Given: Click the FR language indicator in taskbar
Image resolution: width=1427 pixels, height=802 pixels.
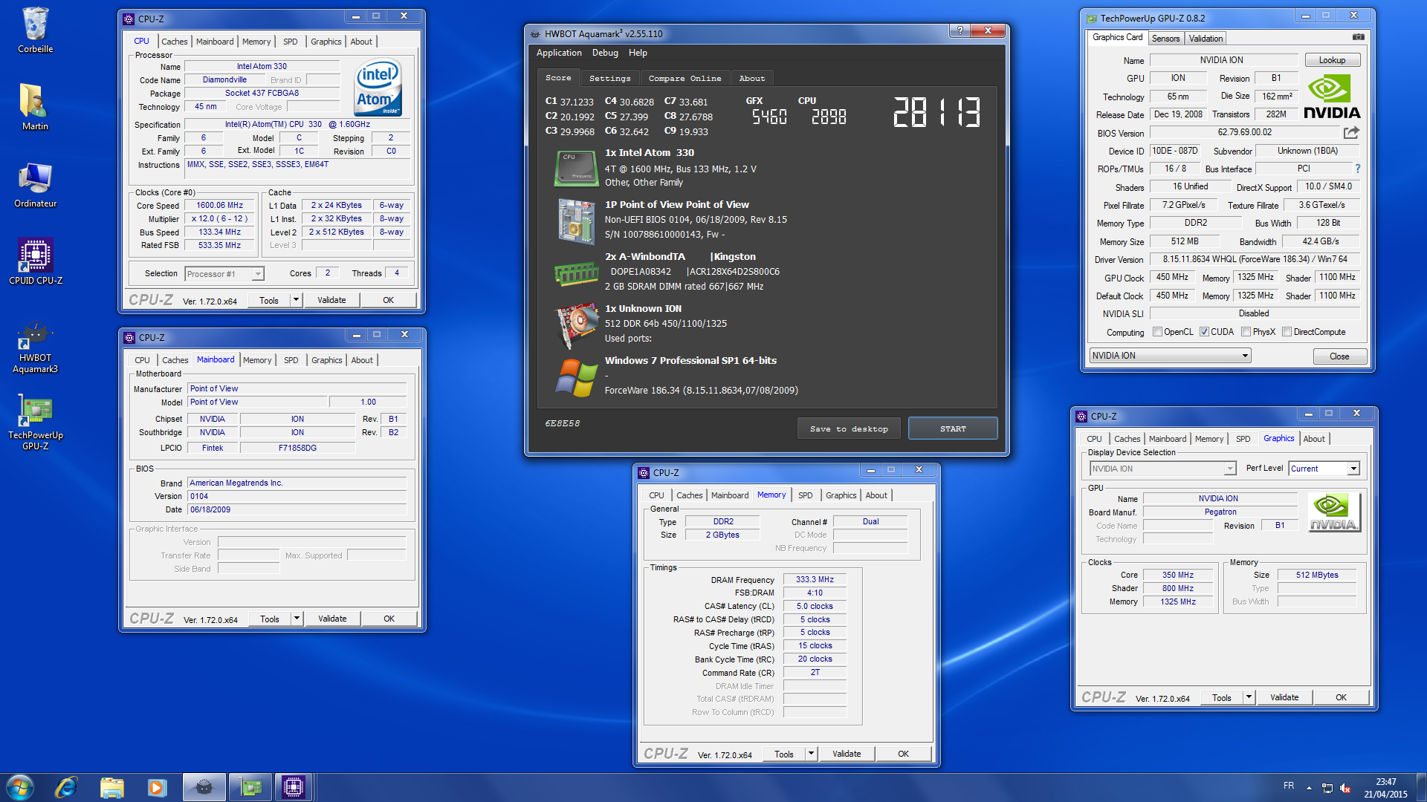Looking at the screenshot, I should 1289,786.
